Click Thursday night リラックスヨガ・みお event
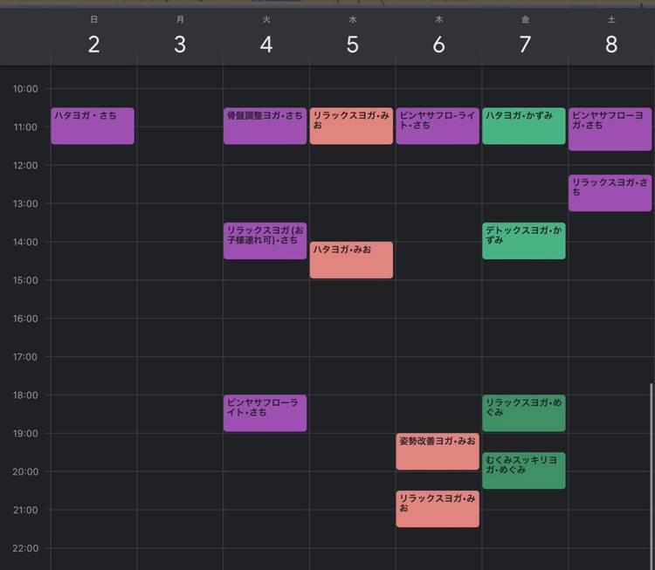 tap(438, 509)
